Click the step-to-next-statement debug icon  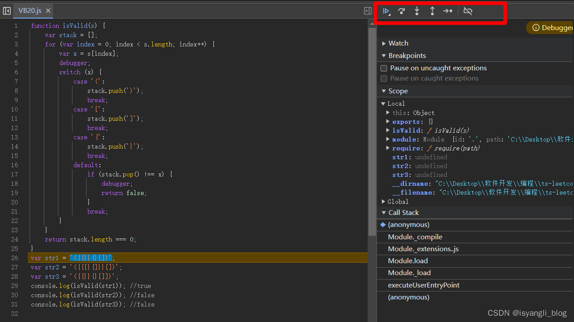[x=448, y=11]
